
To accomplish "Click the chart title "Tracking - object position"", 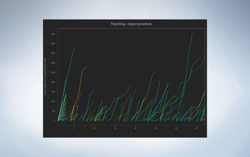I will 131,24.
